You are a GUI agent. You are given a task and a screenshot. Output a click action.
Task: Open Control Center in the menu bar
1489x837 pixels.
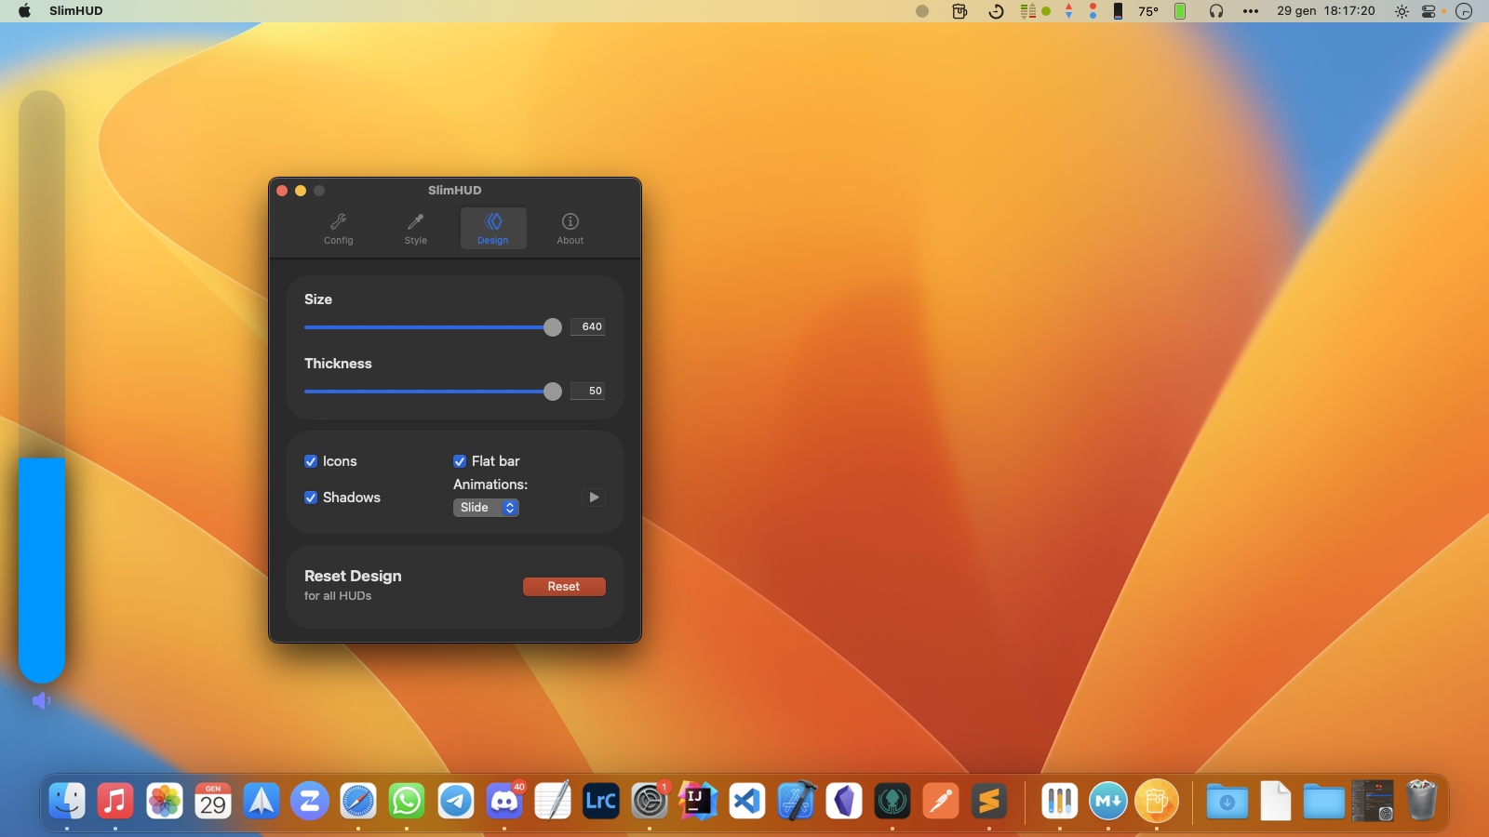tap(1429, 11)
